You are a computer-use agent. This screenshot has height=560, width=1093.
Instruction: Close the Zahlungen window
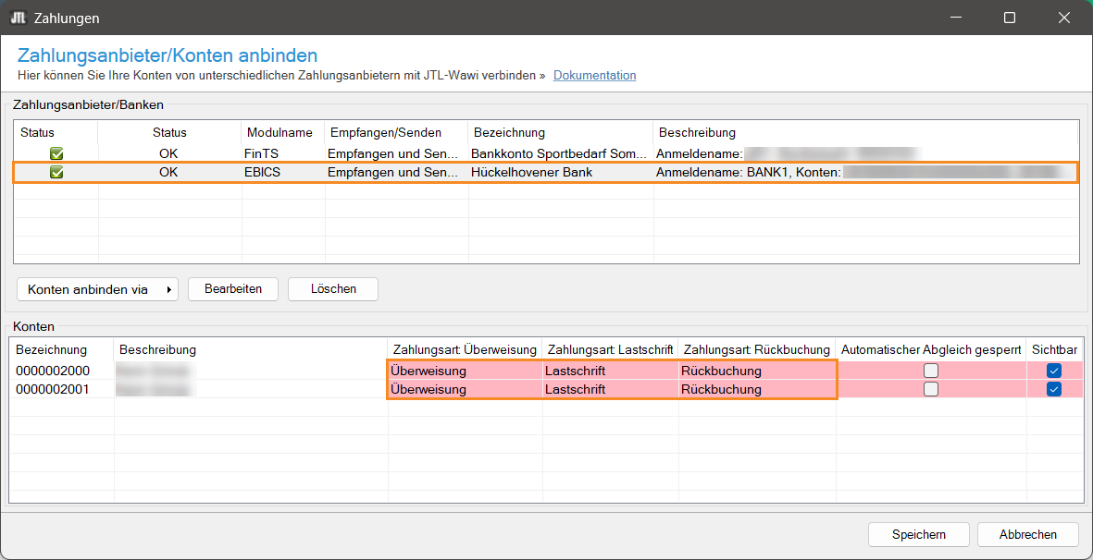click(x=1062, y=18)
